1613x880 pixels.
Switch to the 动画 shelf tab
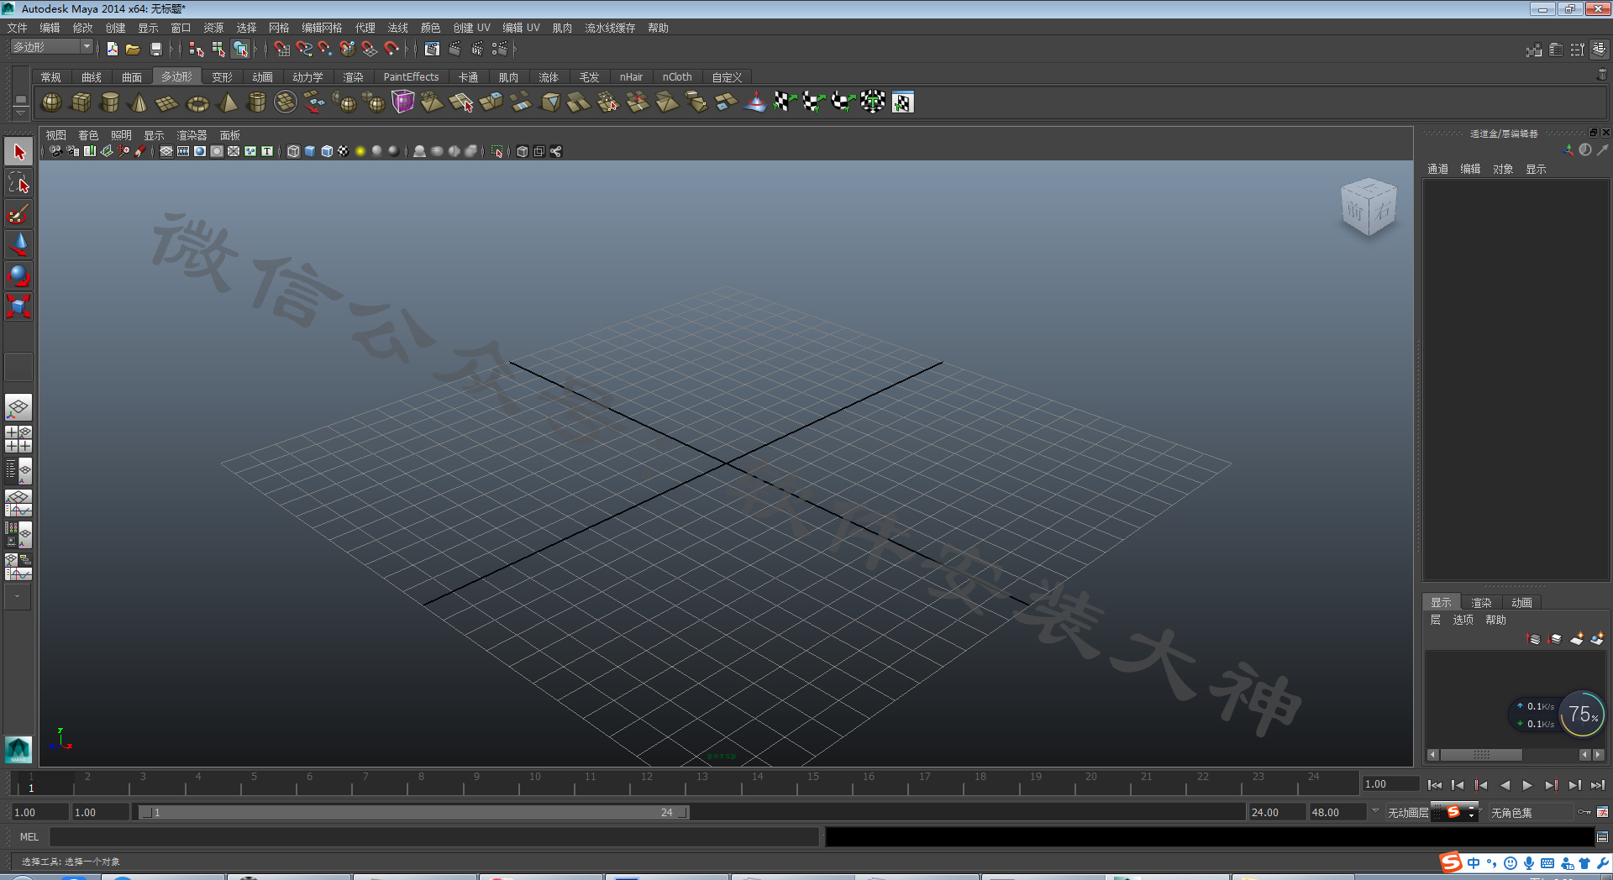click(262, 76)
